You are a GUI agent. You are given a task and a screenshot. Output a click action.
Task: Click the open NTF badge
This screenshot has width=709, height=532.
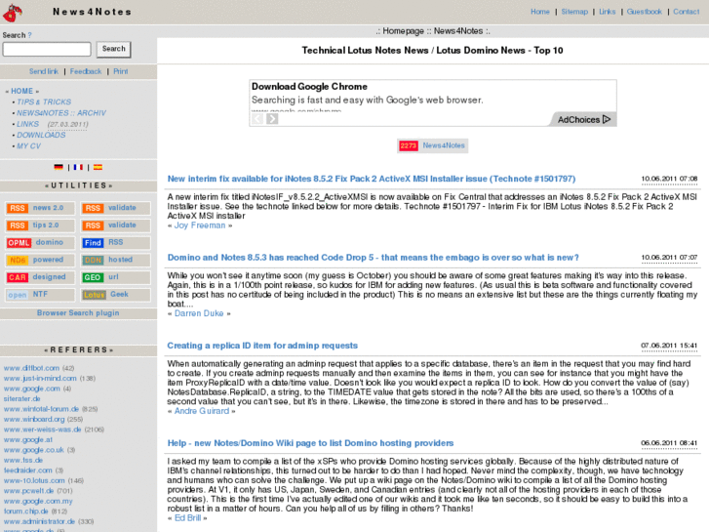coord(40,294)
